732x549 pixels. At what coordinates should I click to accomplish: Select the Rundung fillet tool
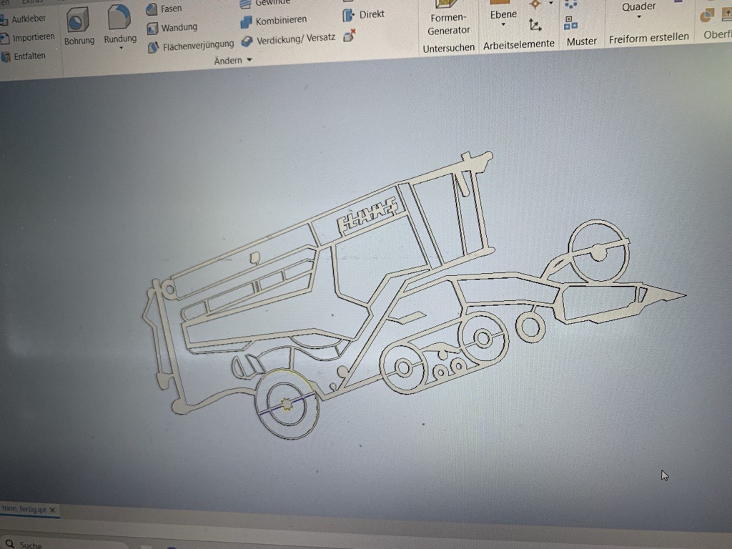click(119, 27)
